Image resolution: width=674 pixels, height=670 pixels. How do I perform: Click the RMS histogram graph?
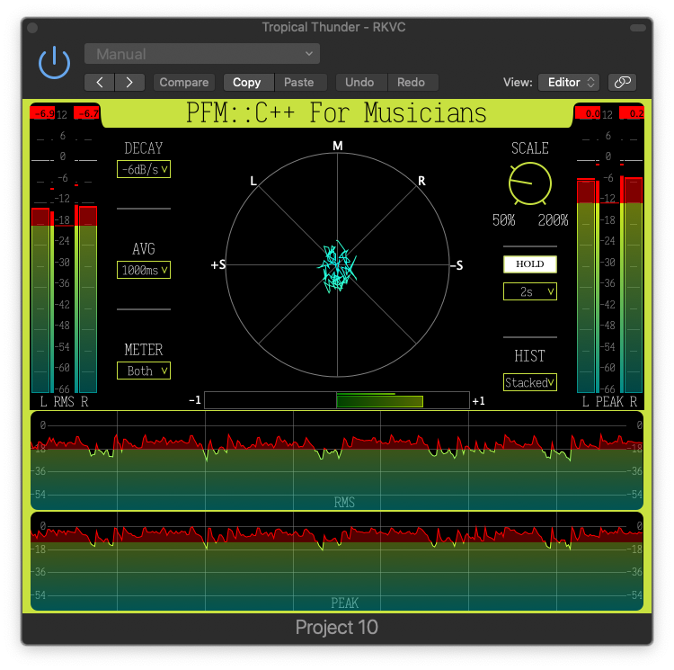pyautogui.click(x=337, y=460)
